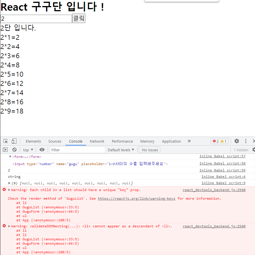Viewport: 255px width, 255px height.
Task: Open the Application tab
Action: pyautogui.click(x=171, y=141)
